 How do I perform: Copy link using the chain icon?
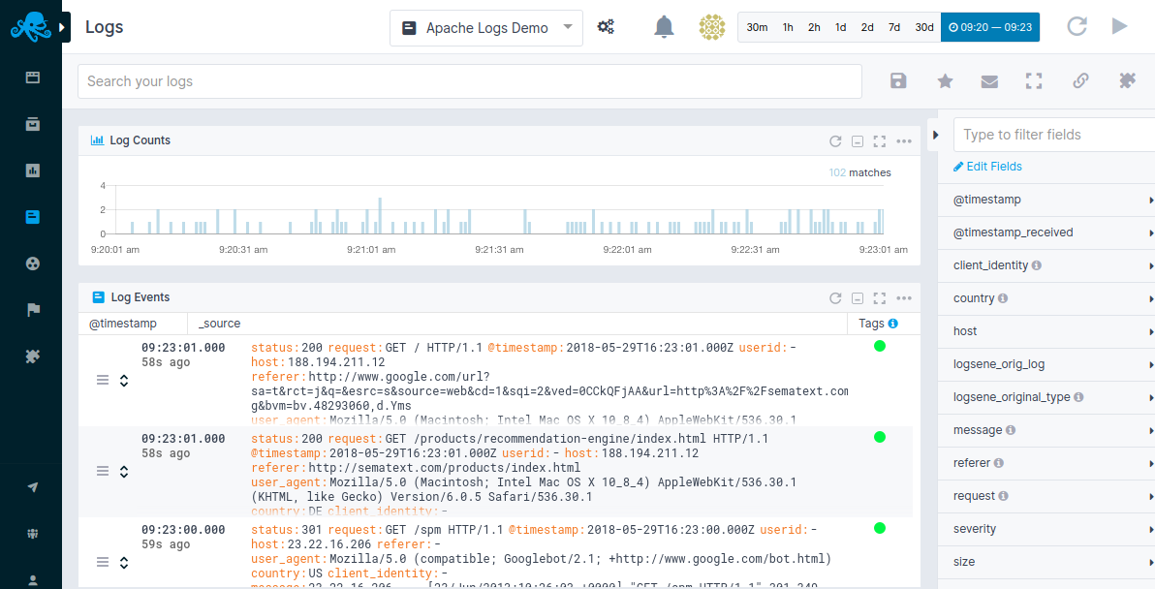1080,81
